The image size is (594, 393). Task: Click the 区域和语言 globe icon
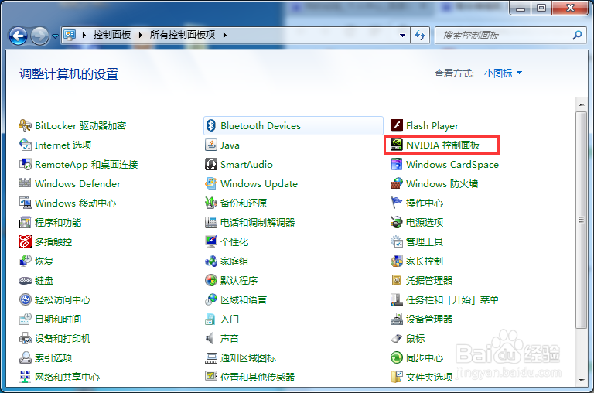click(x=211, y=299)
